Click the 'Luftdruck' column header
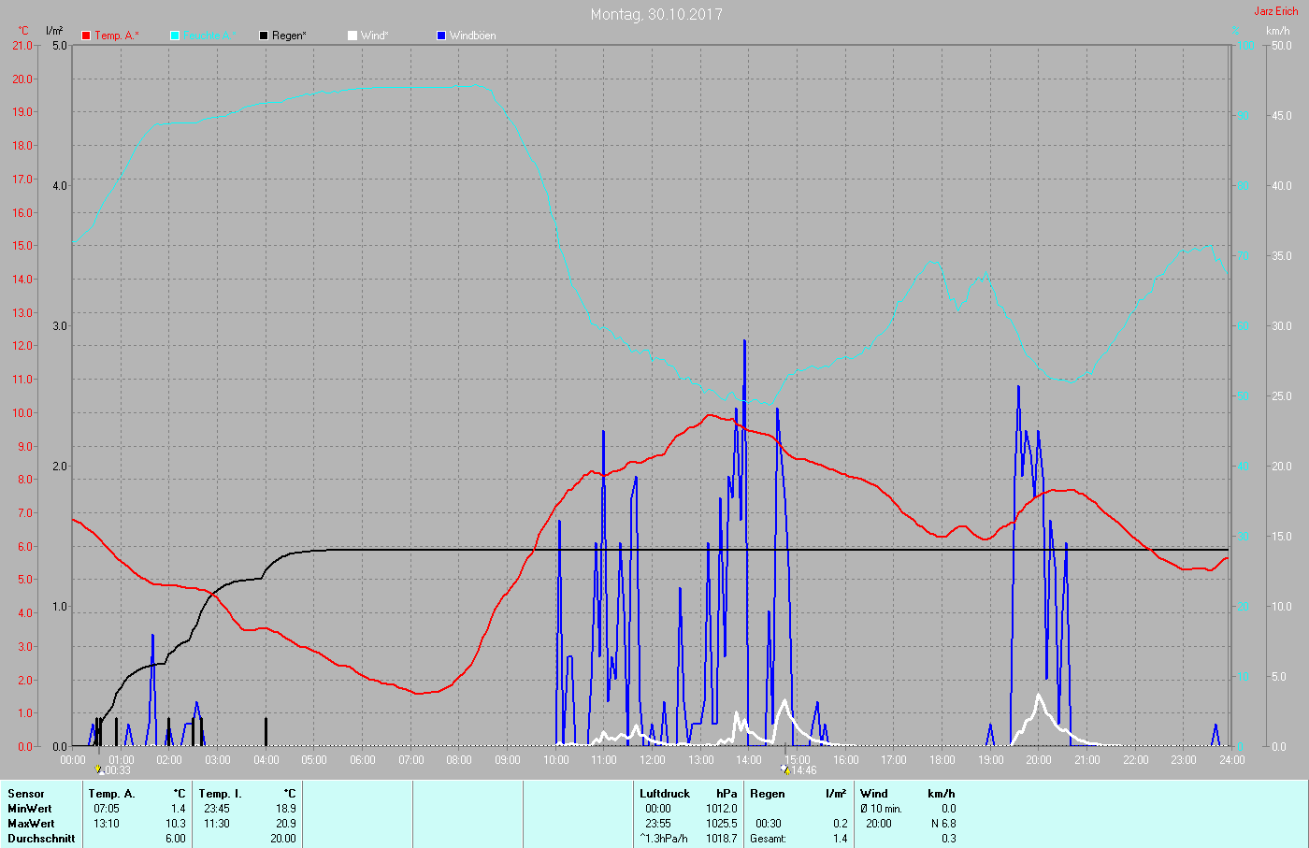The image size is (1309, 848). coord(665,794)
